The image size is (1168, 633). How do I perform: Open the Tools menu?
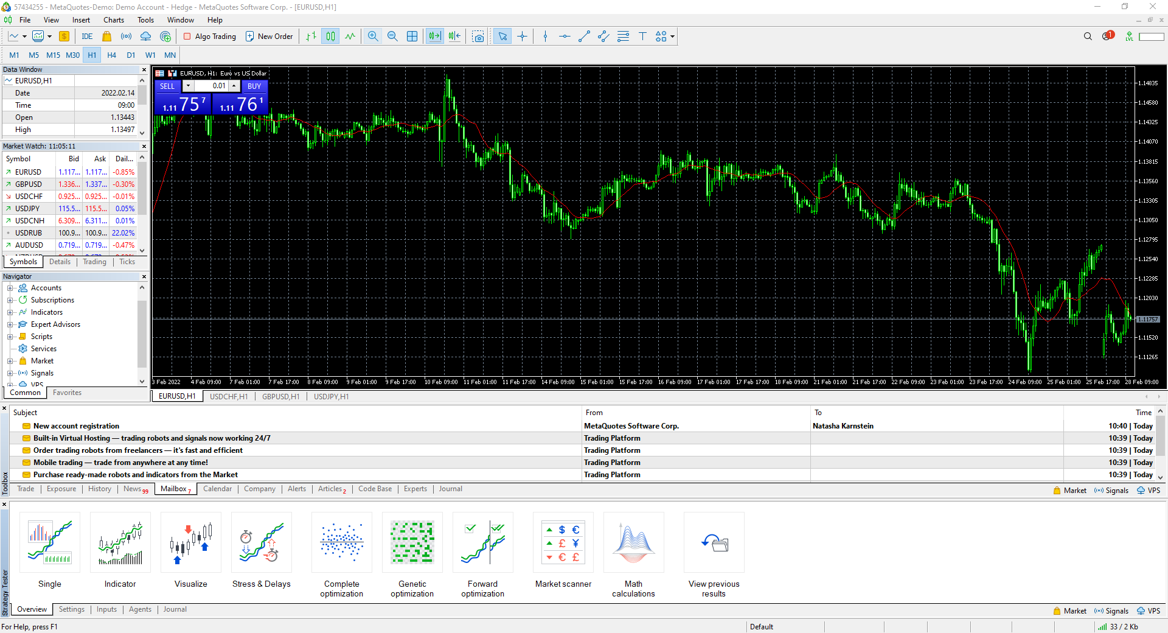point(145,20)
